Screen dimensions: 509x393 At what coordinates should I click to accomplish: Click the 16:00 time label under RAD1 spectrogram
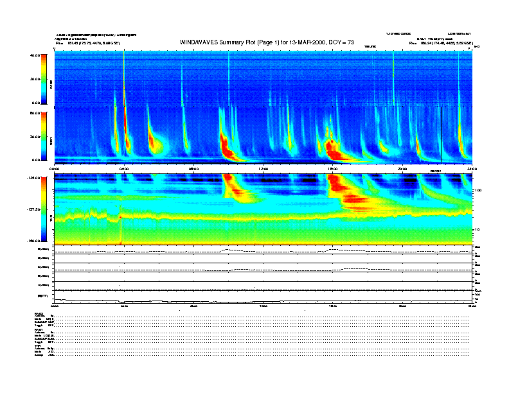(333, 169)
